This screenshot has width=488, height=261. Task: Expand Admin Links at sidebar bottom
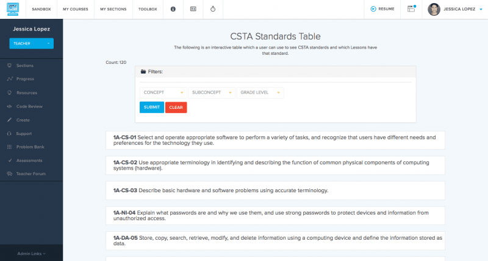point(31,253)
